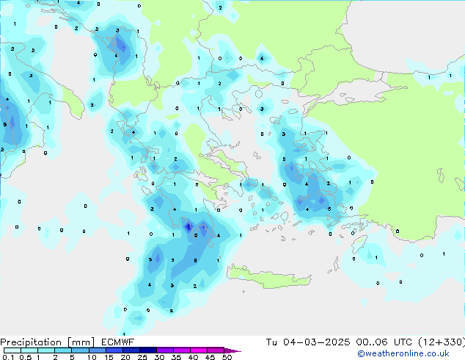Click the 0.1–0.5 mm legend color box
The image size is (465, 360).
(12, 350)
